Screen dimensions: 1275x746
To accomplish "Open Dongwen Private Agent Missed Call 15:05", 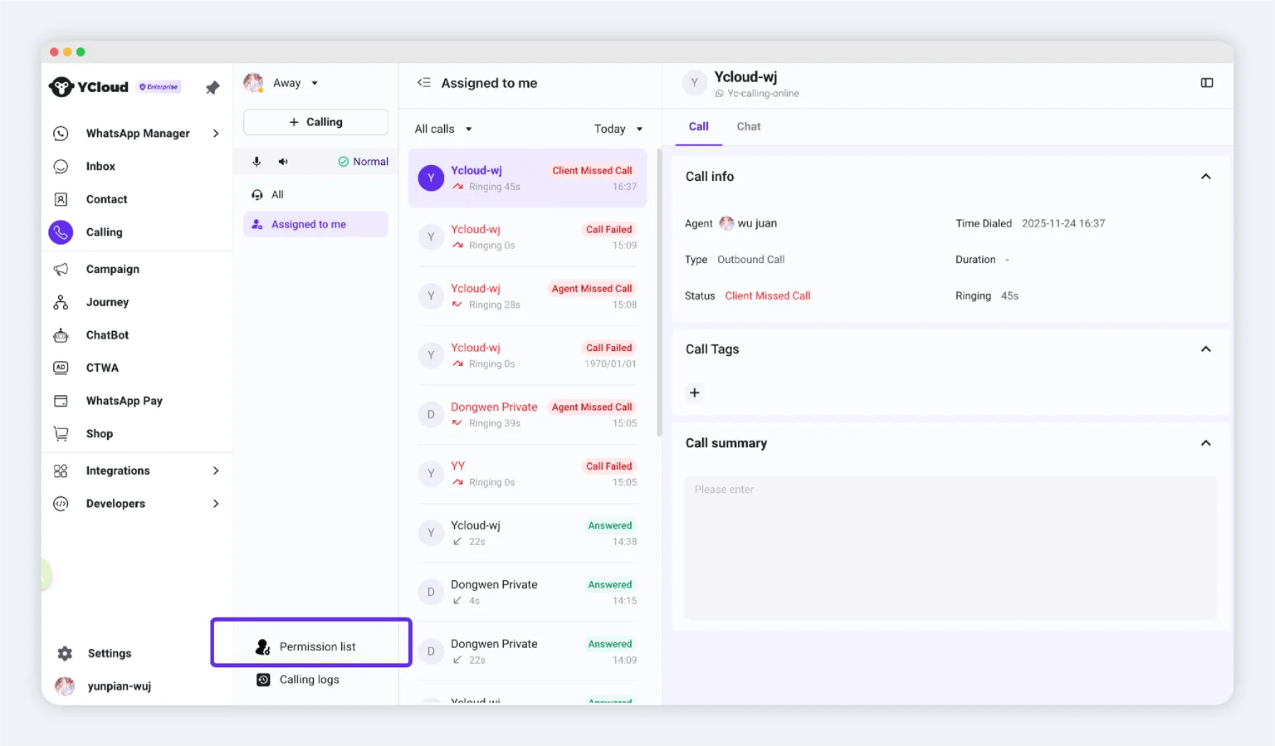I will tap(528, 415).
